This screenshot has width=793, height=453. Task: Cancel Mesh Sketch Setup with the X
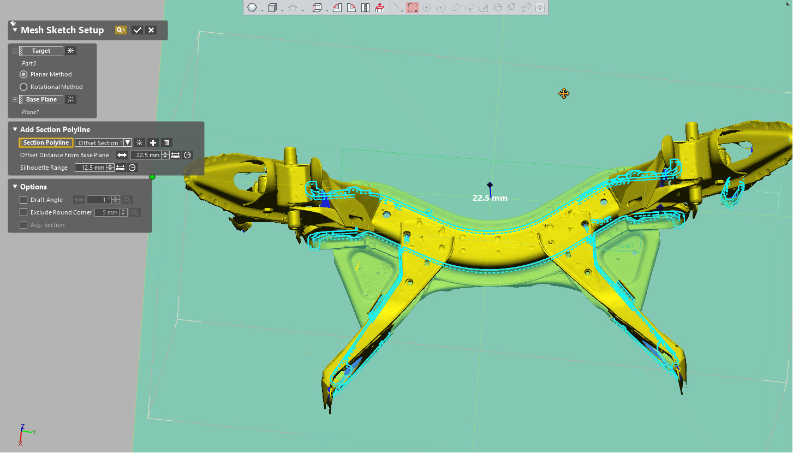151,30
